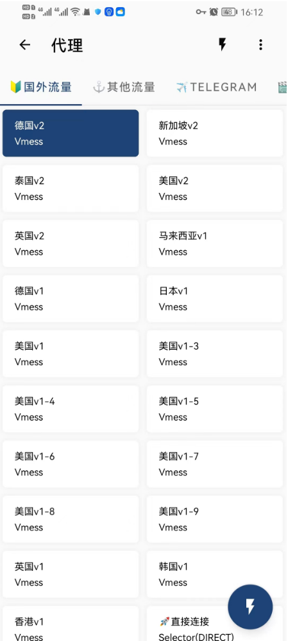
Task: Open the partially visible clapperboard tab
Action: (x=282, y=87)
